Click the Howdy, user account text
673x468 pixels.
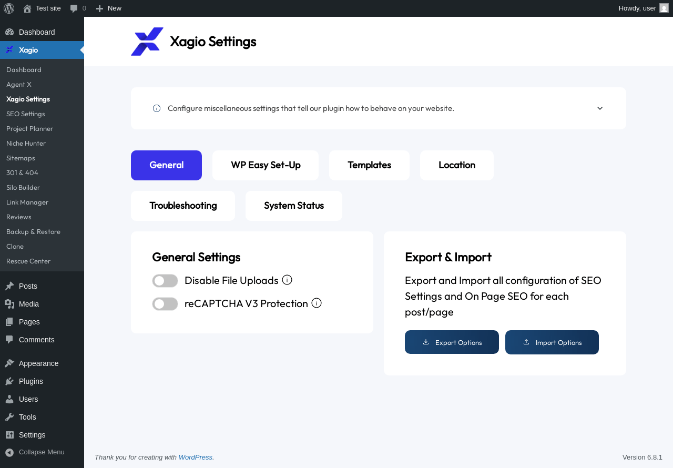pyautogui.click(x=637, y=8)
